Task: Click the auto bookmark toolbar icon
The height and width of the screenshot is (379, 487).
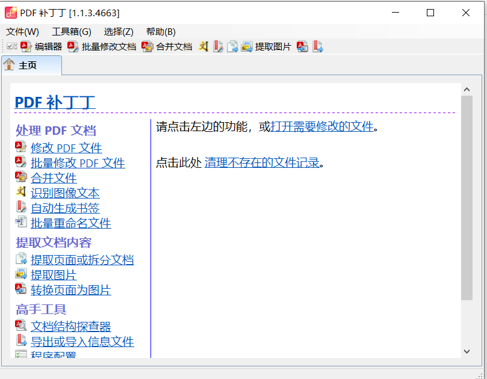Action: tap(218, 47)
